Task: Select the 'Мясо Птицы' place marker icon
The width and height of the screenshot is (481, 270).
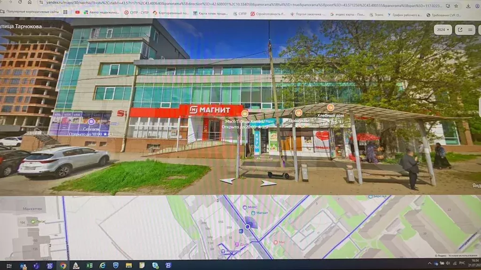Action: [244, 113]
